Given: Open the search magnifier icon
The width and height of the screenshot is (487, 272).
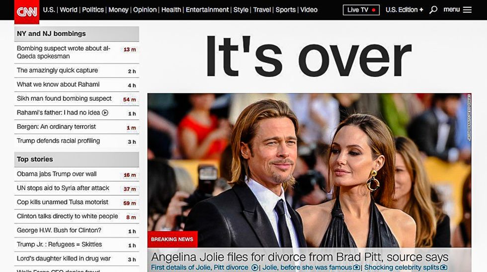Looking at the screenshot, I should (433, 10).
